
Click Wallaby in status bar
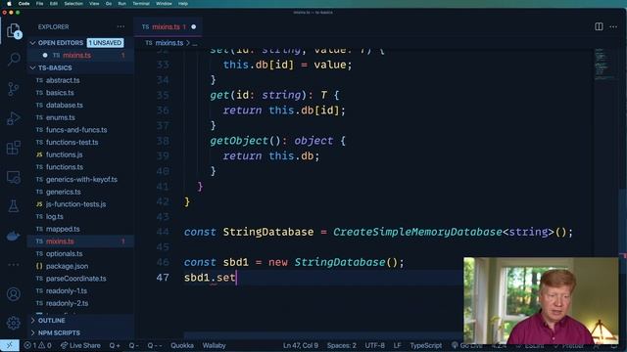(214, 345)
